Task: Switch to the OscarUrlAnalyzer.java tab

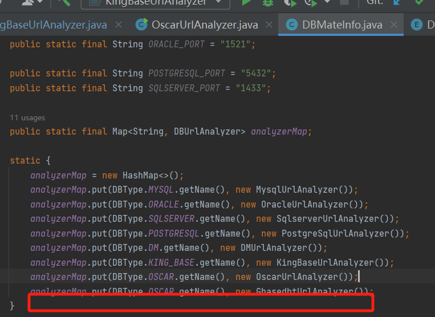Action: (x=204, y=25)
